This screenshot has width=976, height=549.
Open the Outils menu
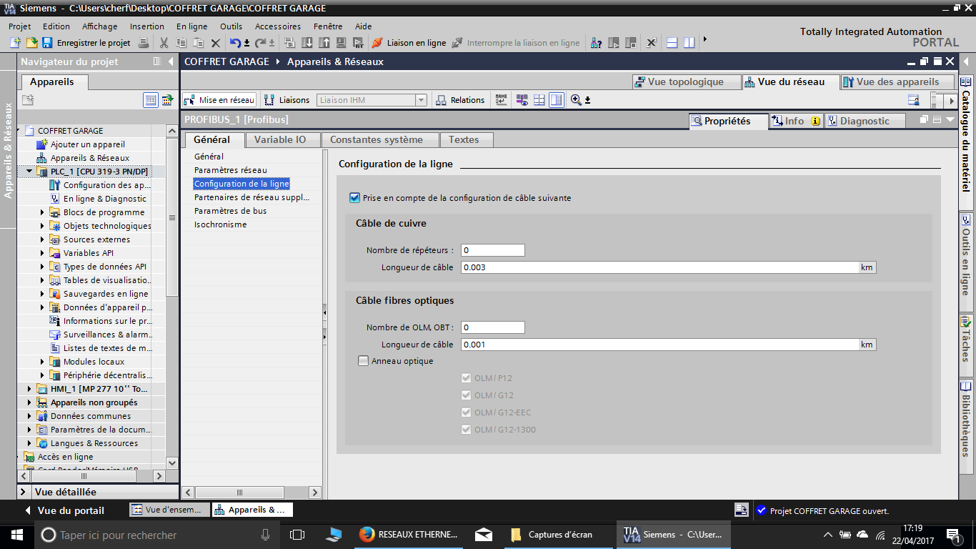pos(231,26)
